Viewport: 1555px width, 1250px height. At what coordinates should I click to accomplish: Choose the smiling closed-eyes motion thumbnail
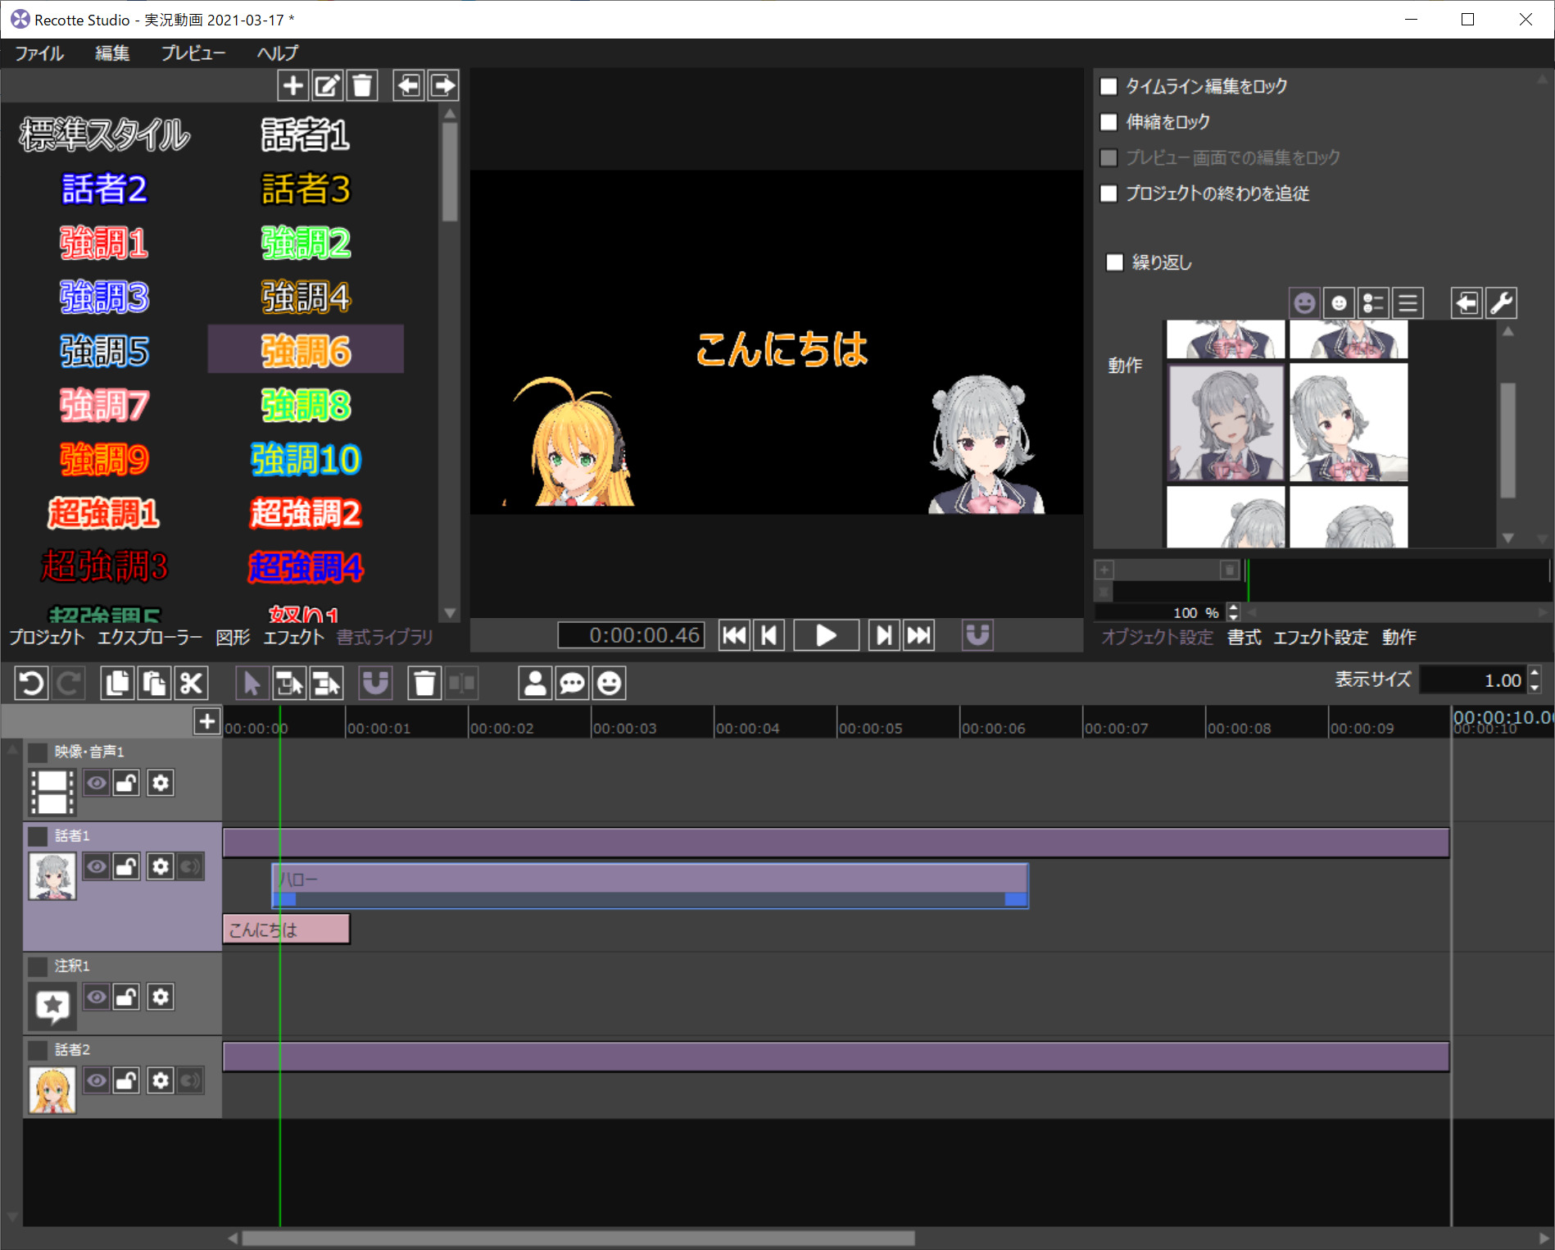coord(1226,423)
